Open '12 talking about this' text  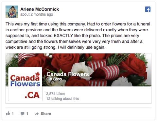point(62,99)
